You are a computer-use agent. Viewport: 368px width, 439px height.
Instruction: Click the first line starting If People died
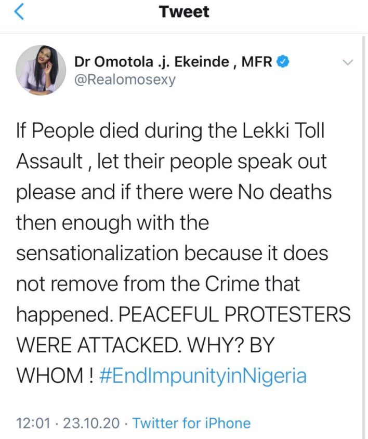(172, 132)
